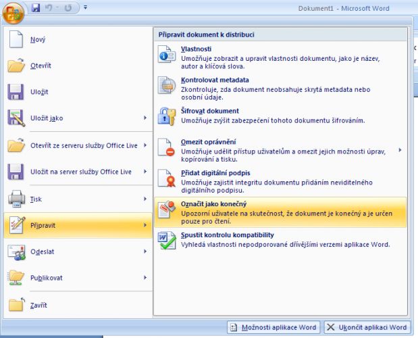
Task: Select the Publikovat menu entry
Action: point(47,278)
